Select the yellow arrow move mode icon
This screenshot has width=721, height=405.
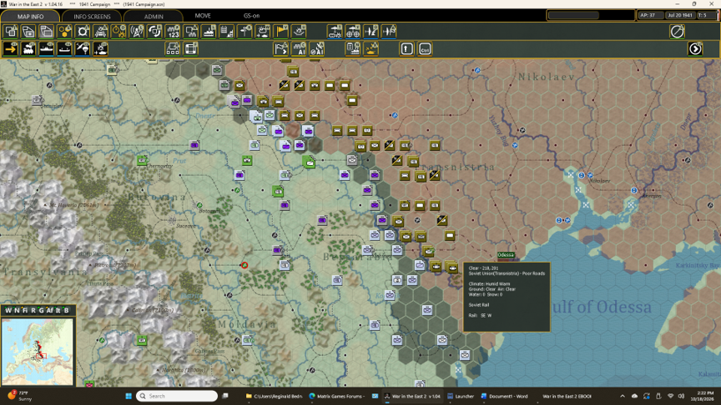[11, 48]
